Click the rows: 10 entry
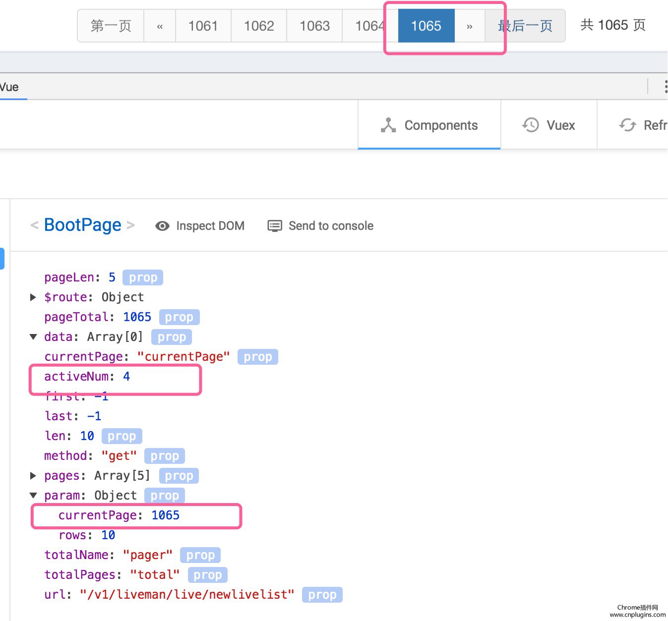668x621 pixels. click(87, 535)
